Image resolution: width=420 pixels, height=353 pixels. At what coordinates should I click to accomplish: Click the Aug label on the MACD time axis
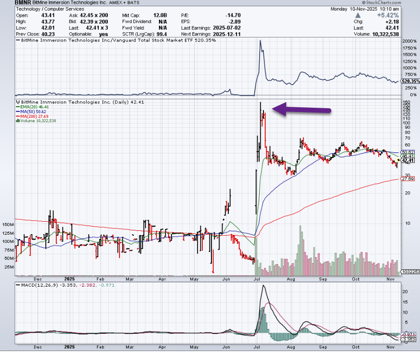tap(290, 346)
